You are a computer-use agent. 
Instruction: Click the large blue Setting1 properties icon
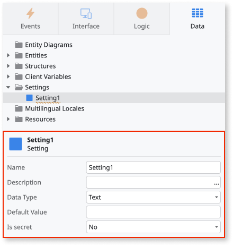coord(15,144)
